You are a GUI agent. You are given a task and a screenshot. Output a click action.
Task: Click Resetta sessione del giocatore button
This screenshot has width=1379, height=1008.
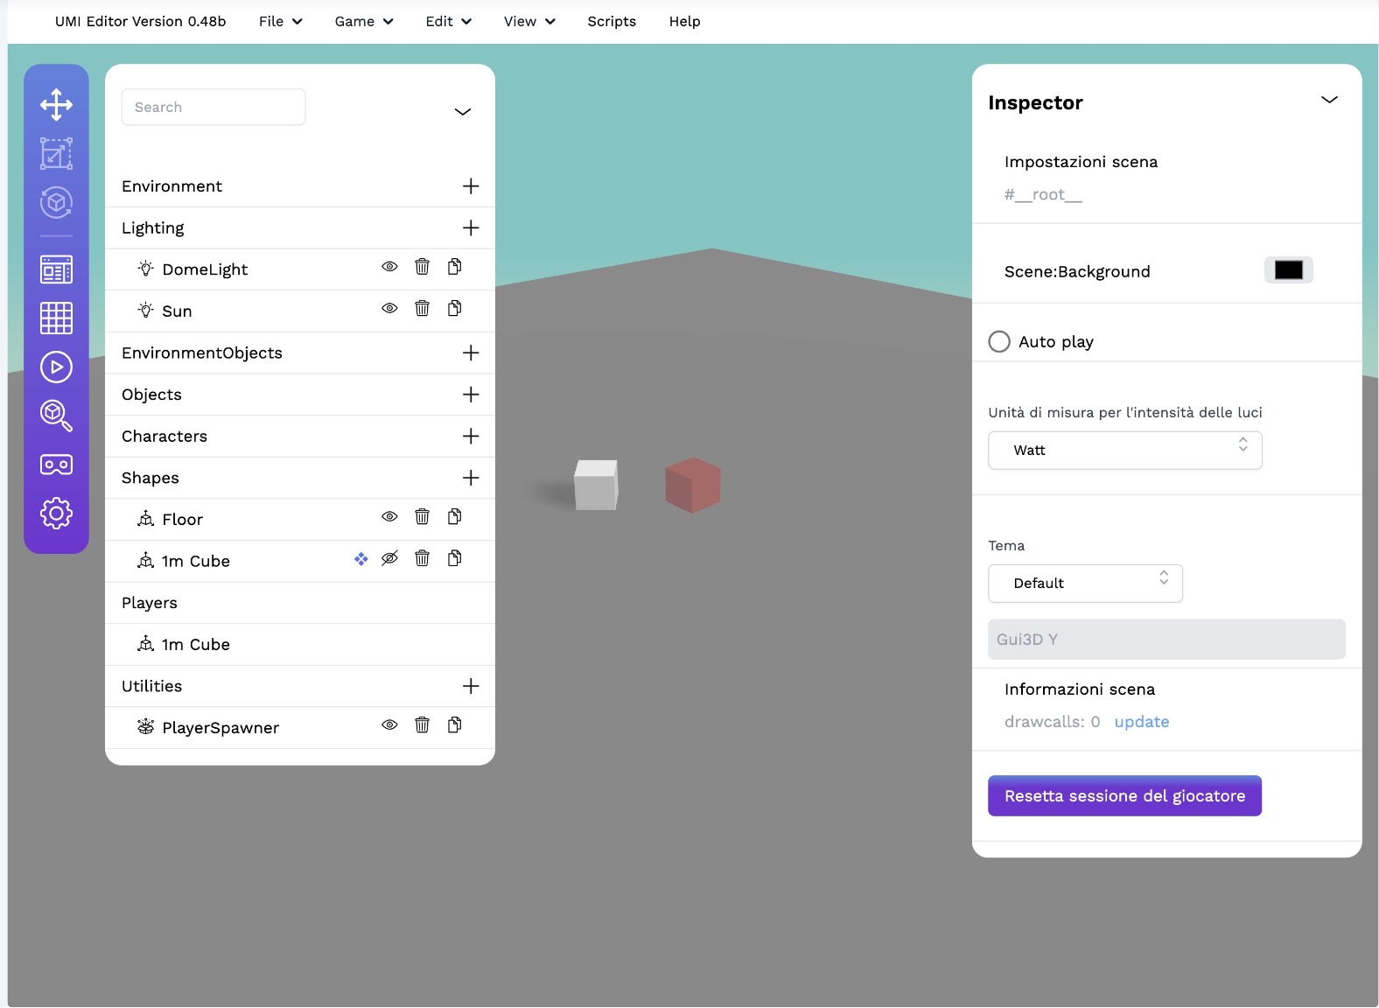click(x=1124, y=796)
